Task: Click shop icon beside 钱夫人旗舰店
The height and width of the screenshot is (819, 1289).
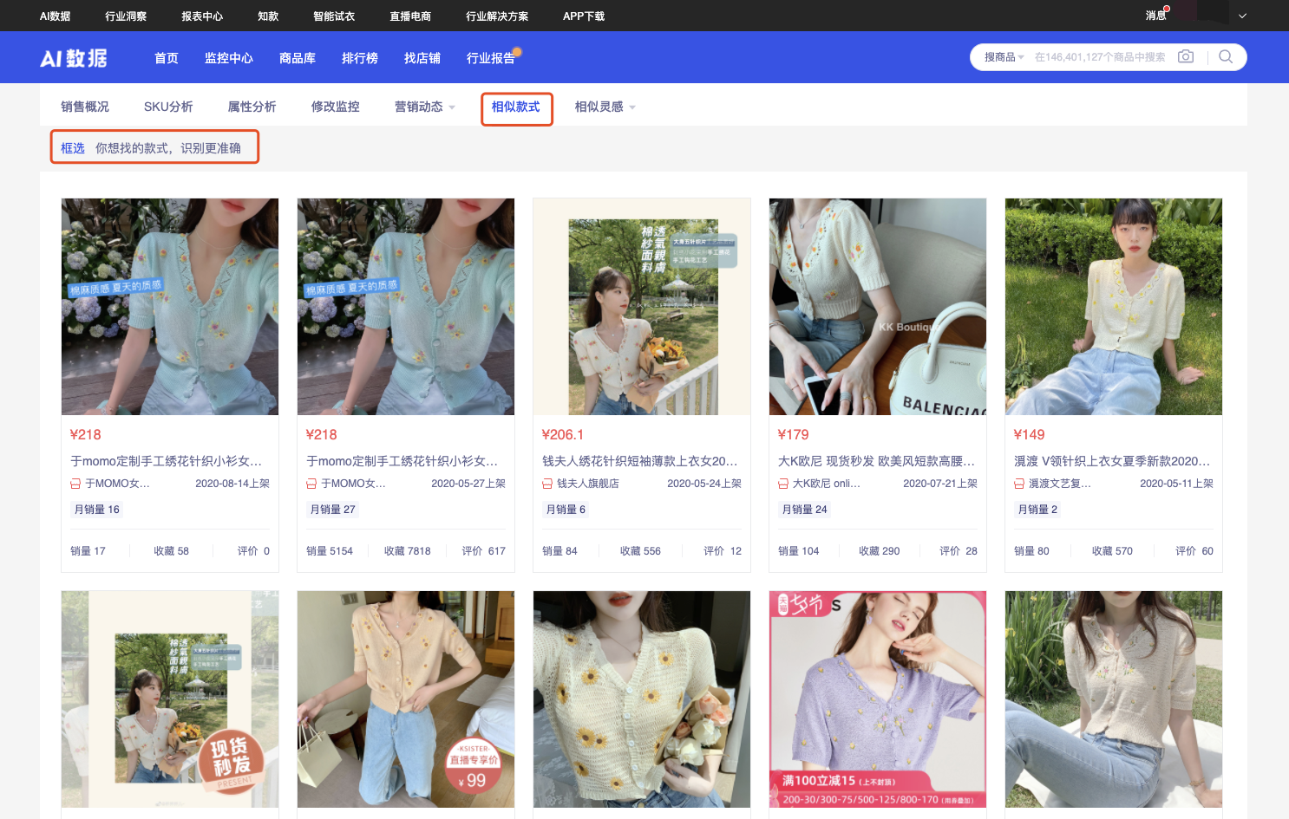Action: (547, 484)
